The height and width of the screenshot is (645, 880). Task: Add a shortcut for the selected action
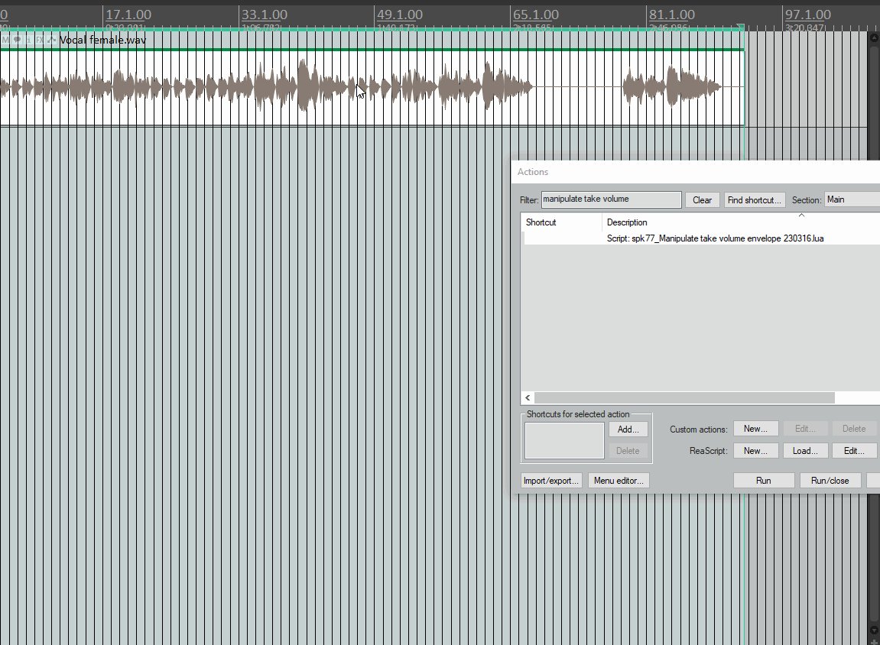point(628,429)
